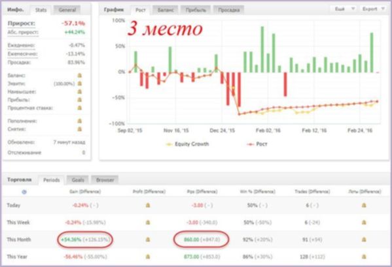Click the lock icon next to Эквити

(x=79, y=84)
